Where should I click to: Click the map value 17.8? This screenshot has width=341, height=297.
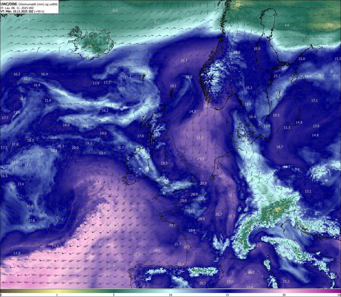31,221
